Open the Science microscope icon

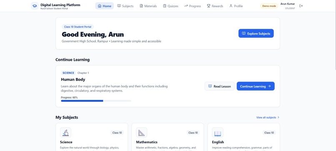tap(65, 133)
